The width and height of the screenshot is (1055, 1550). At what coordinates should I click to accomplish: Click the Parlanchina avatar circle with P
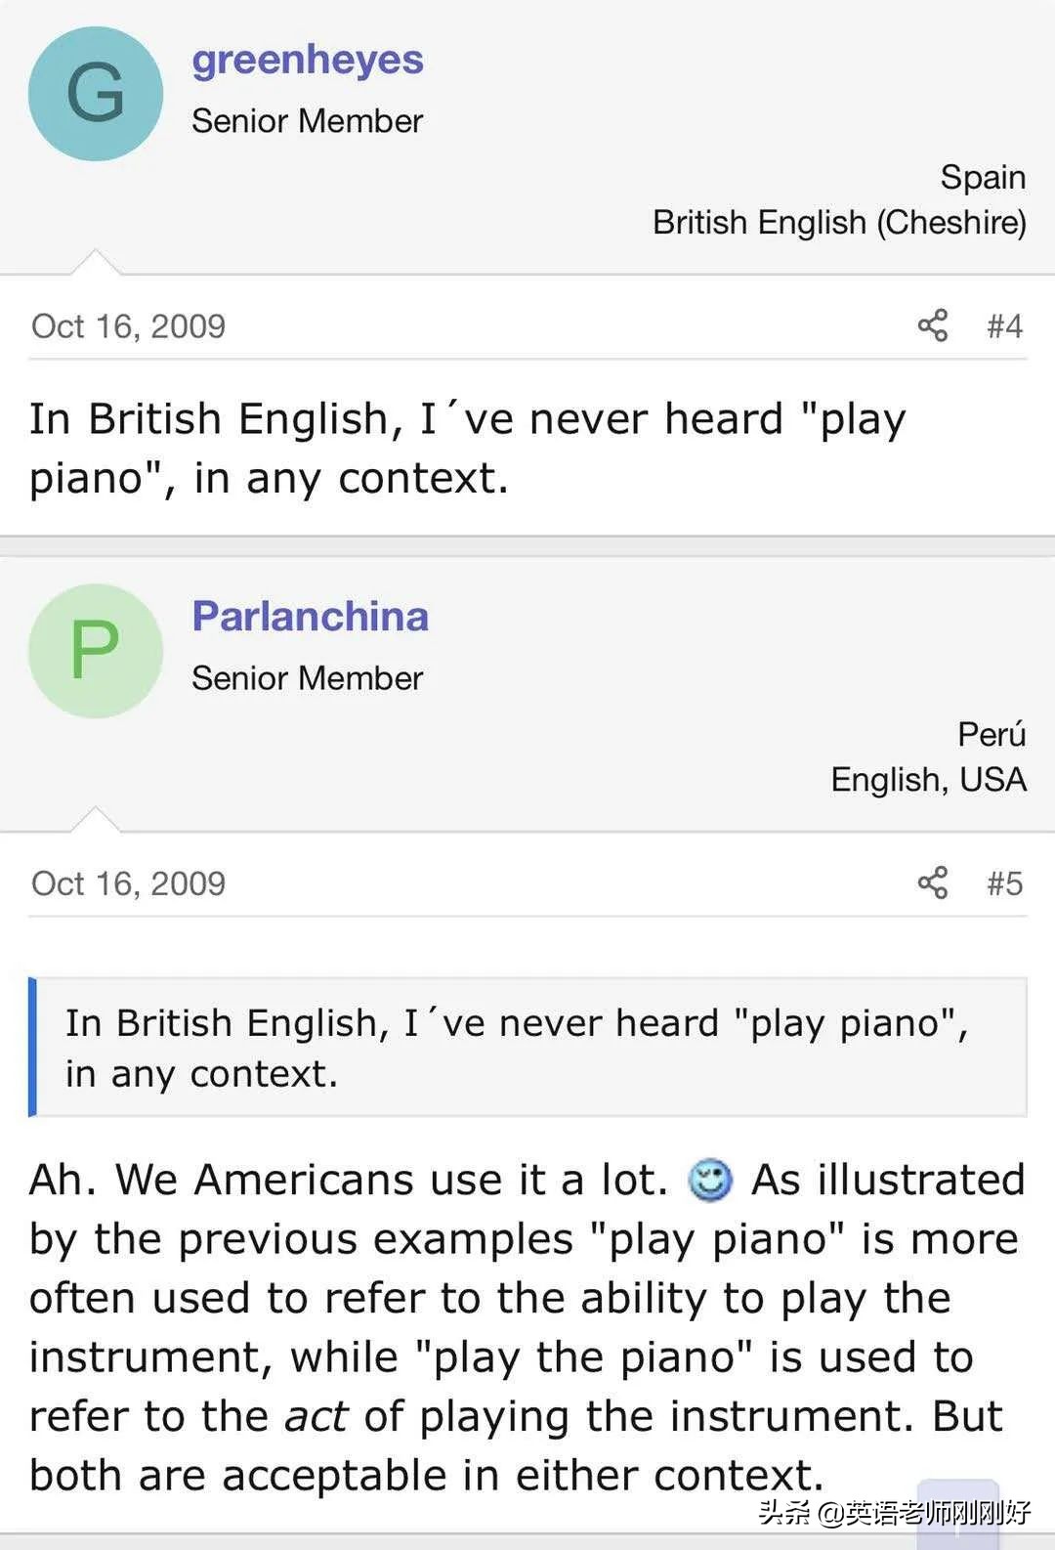tap(96, 651)
